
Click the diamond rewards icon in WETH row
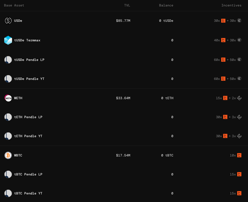[239, 98]
